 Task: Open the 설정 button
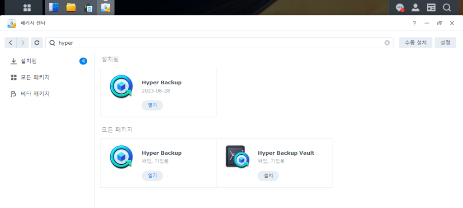(445, 43)
